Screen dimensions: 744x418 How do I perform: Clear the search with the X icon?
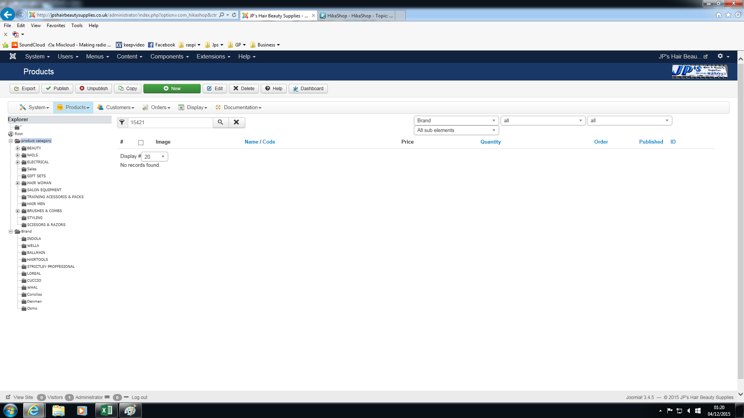pyautogui.click(x=236, y=122)
